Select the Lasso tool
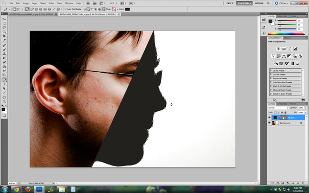Screen dimensions: 309x193 (x=4, y=28)
